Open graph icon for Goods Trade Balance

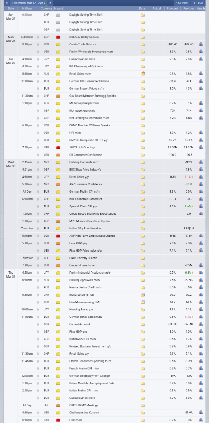201,44
